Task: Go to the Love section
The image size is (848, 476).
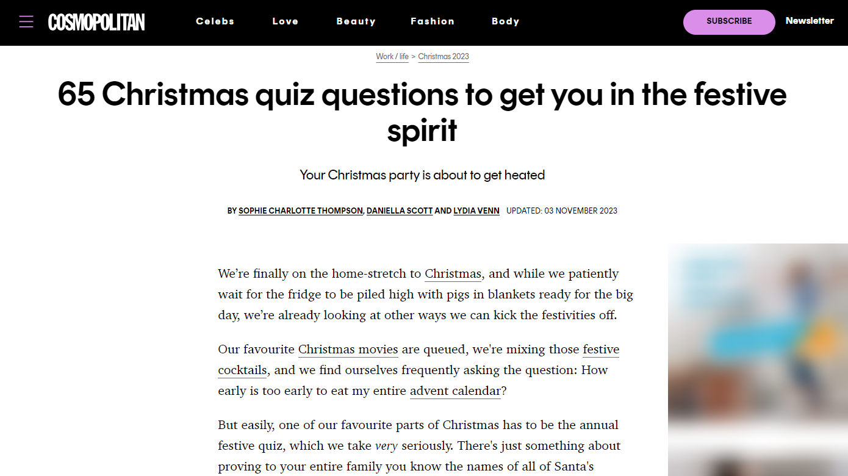Action: 285,21
